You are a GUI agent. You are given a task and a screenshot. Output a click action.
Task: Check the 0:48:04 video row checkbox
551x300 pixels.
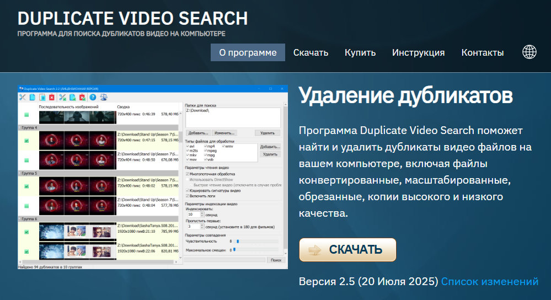[x=26, y=206]
